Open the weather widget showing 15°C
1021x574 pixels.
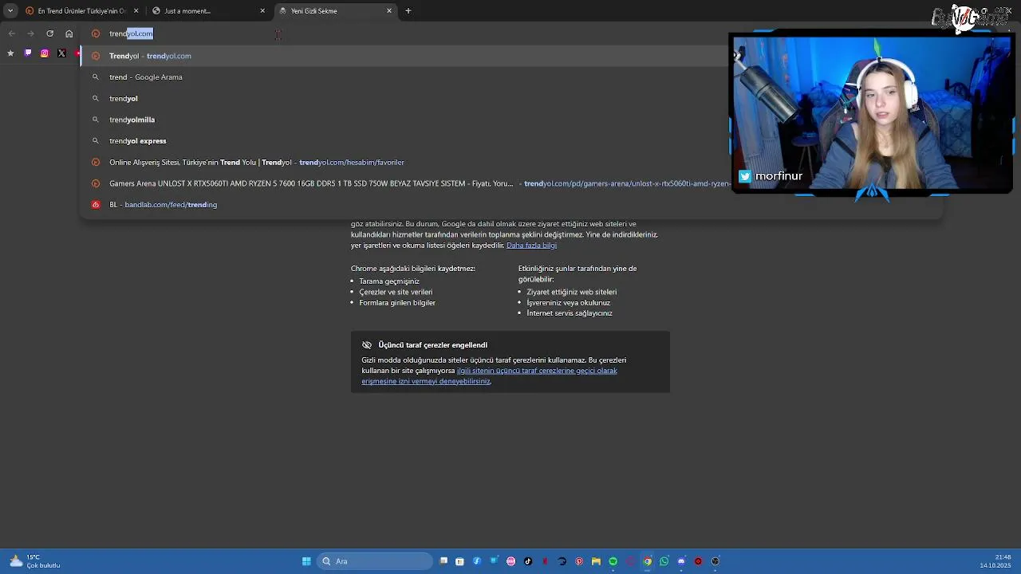[x=35, y=561]
